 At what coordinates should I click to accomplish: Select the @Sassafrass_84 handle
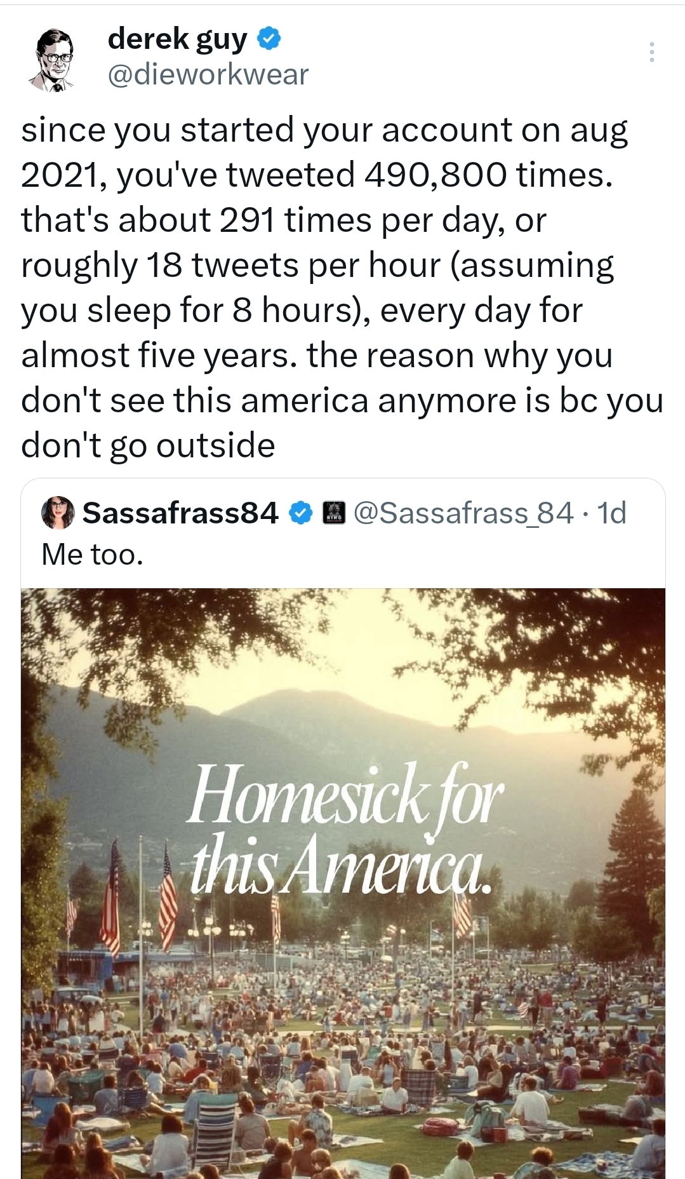point(463,513)
